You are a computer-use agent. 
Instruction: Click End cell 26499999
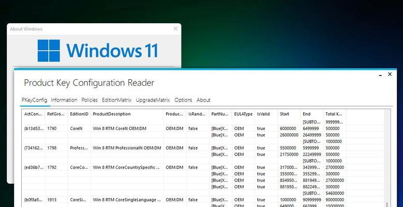click(x=312, y=135)
